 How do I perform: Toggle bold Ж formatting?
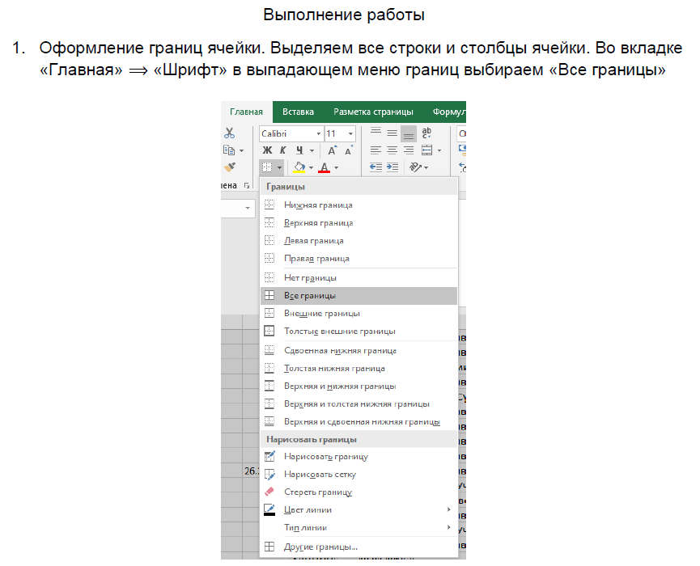pyautogui.click(x=267, y=150)
